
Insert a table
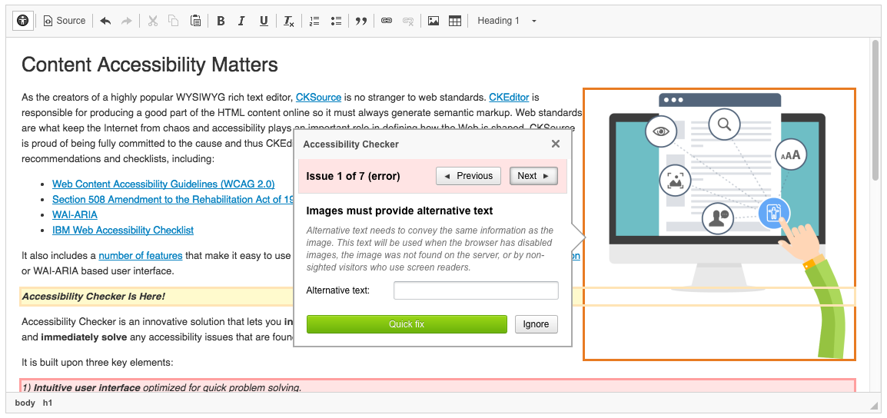click(455, 21)
